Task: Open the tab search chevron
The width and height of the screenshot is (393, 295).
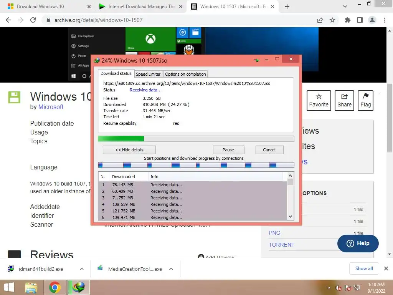Action: pyautogui.click(x=345, y=7)
